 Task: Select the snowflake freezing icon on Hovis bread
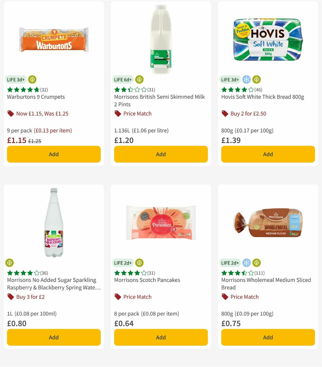click(246, 80)
